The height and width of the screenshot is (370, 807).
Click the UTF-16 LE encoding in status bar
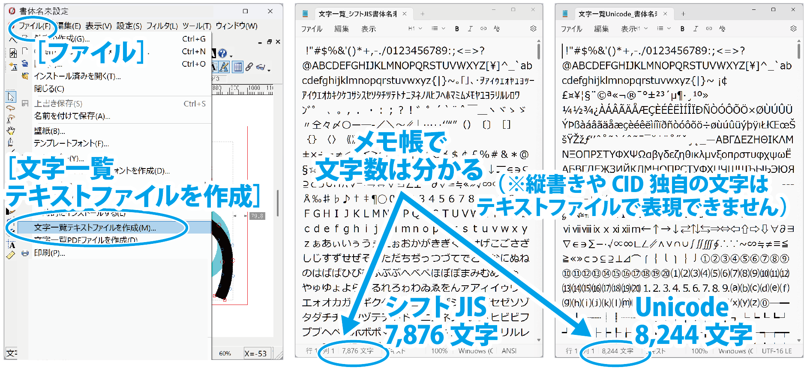[x=777, y=351]
